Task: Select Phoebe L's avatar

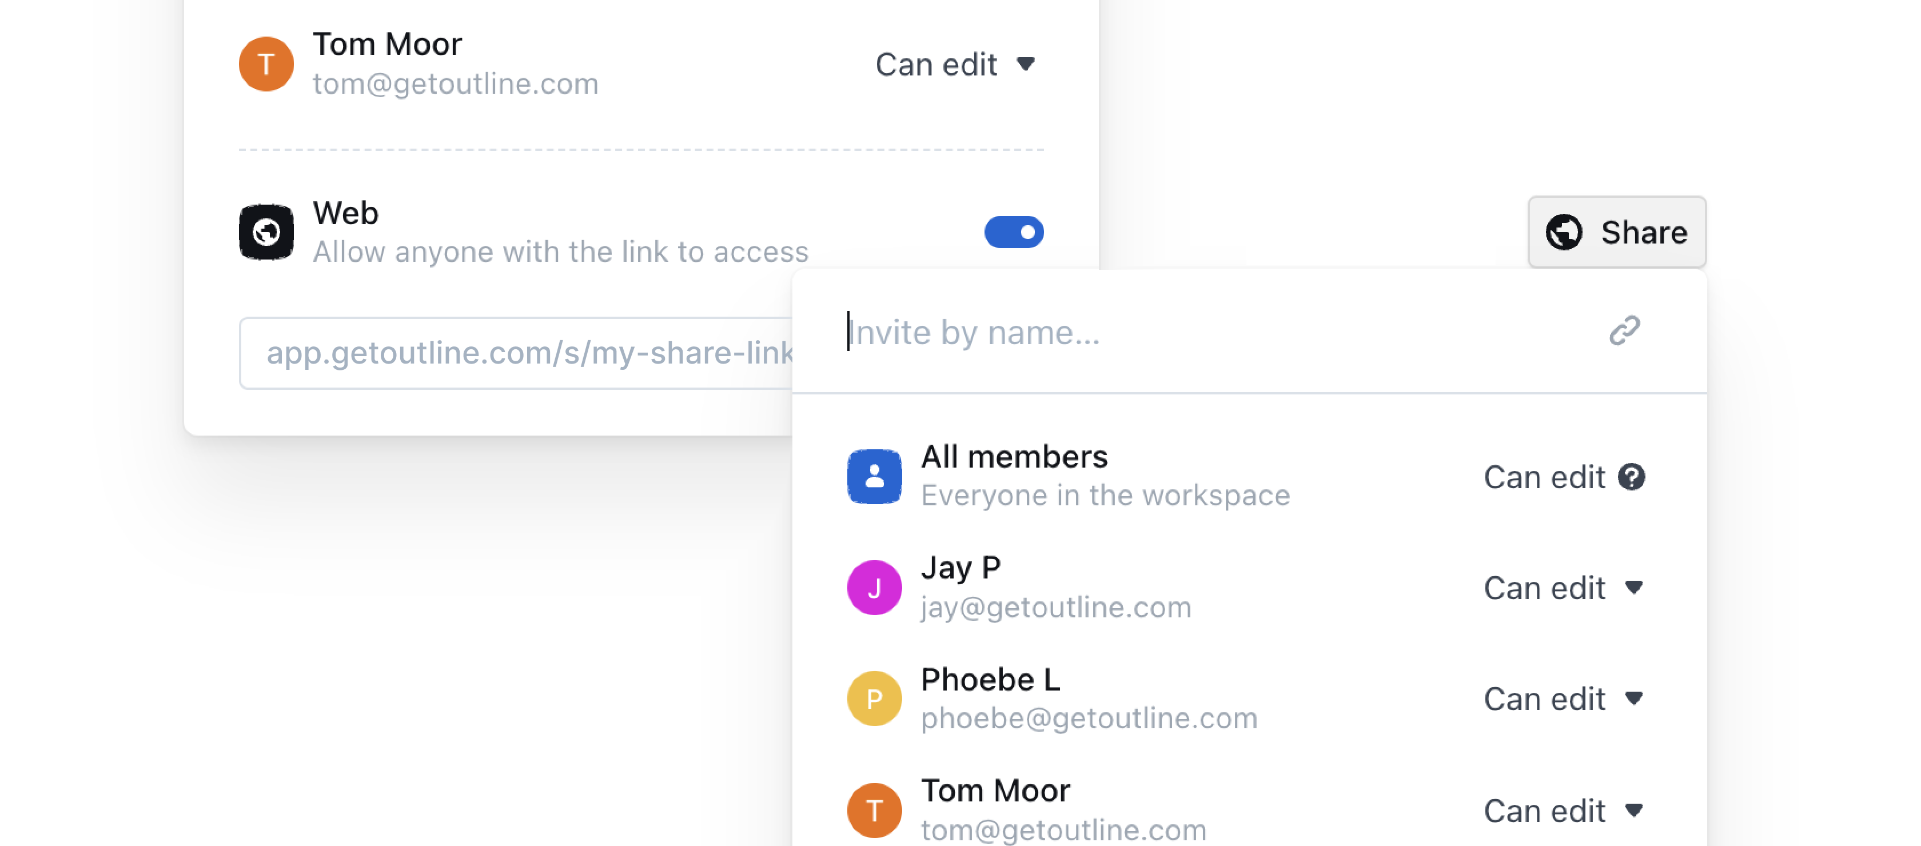Action: tap(875, 699)
